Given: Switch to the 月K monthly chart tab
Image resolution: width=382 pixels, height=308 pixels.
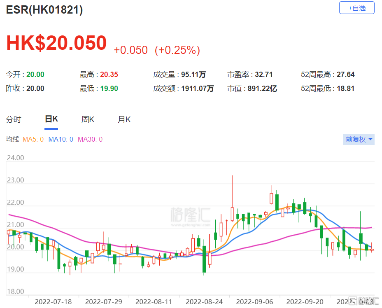Looking at the screenshot, I should 124,119.
